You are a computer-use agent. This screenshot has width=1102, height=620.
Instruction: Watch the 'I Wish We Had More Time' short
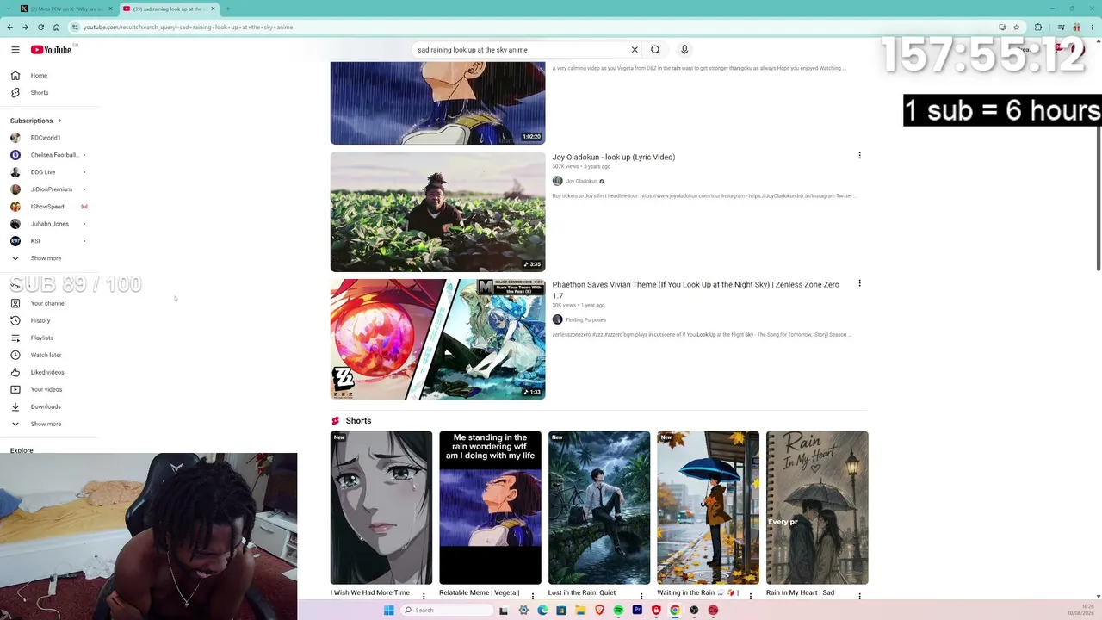[x=381, y=508]
